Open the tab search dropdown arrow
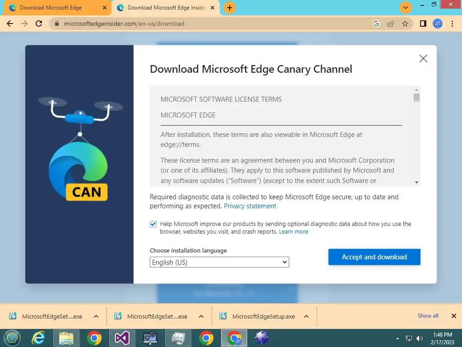The image size is (462, 347). pos(406,8)
